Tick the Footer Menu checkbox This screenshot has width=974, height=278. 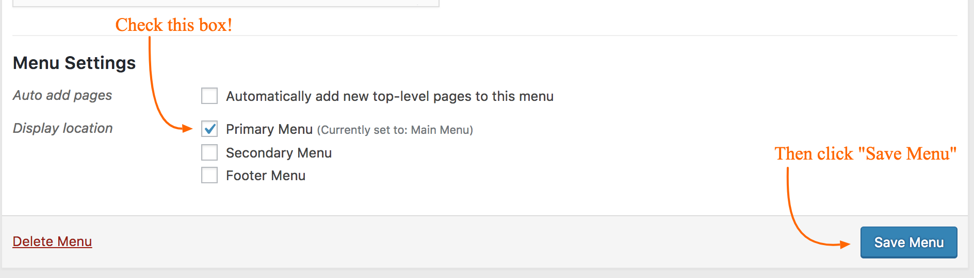(x=209, y=175)
